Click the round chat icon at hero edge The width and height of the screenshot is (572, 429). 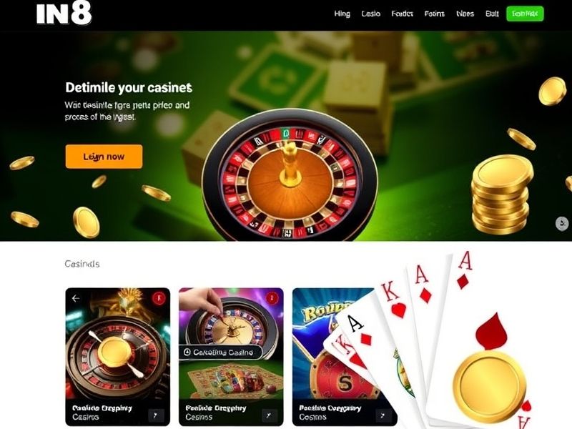[x=562, y=223]
